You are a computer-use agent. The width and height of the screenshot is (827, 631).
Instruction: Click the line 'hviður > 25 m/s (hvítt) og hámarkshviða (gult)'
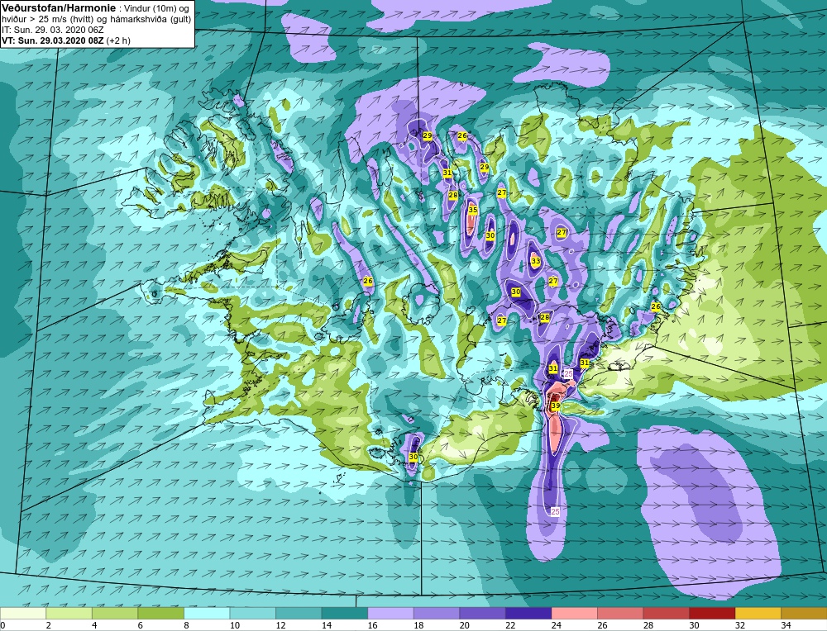coord(97,20)
